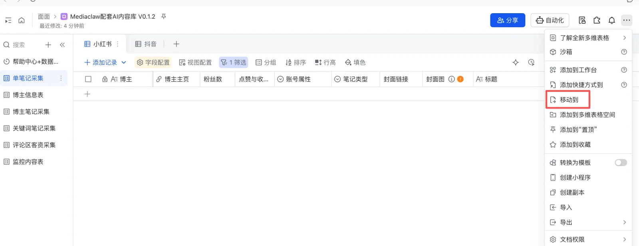Image resolution: width=639 pixels, height=246 pixels.
Task: Open the 自动化 button
Action: pos(550,20)
